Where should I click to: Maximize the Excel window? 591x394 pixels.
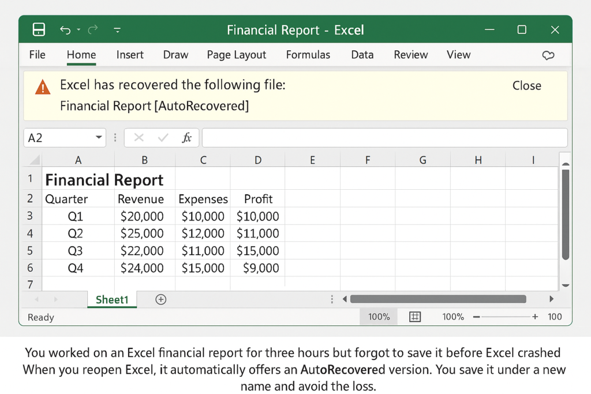pos(522,29)
